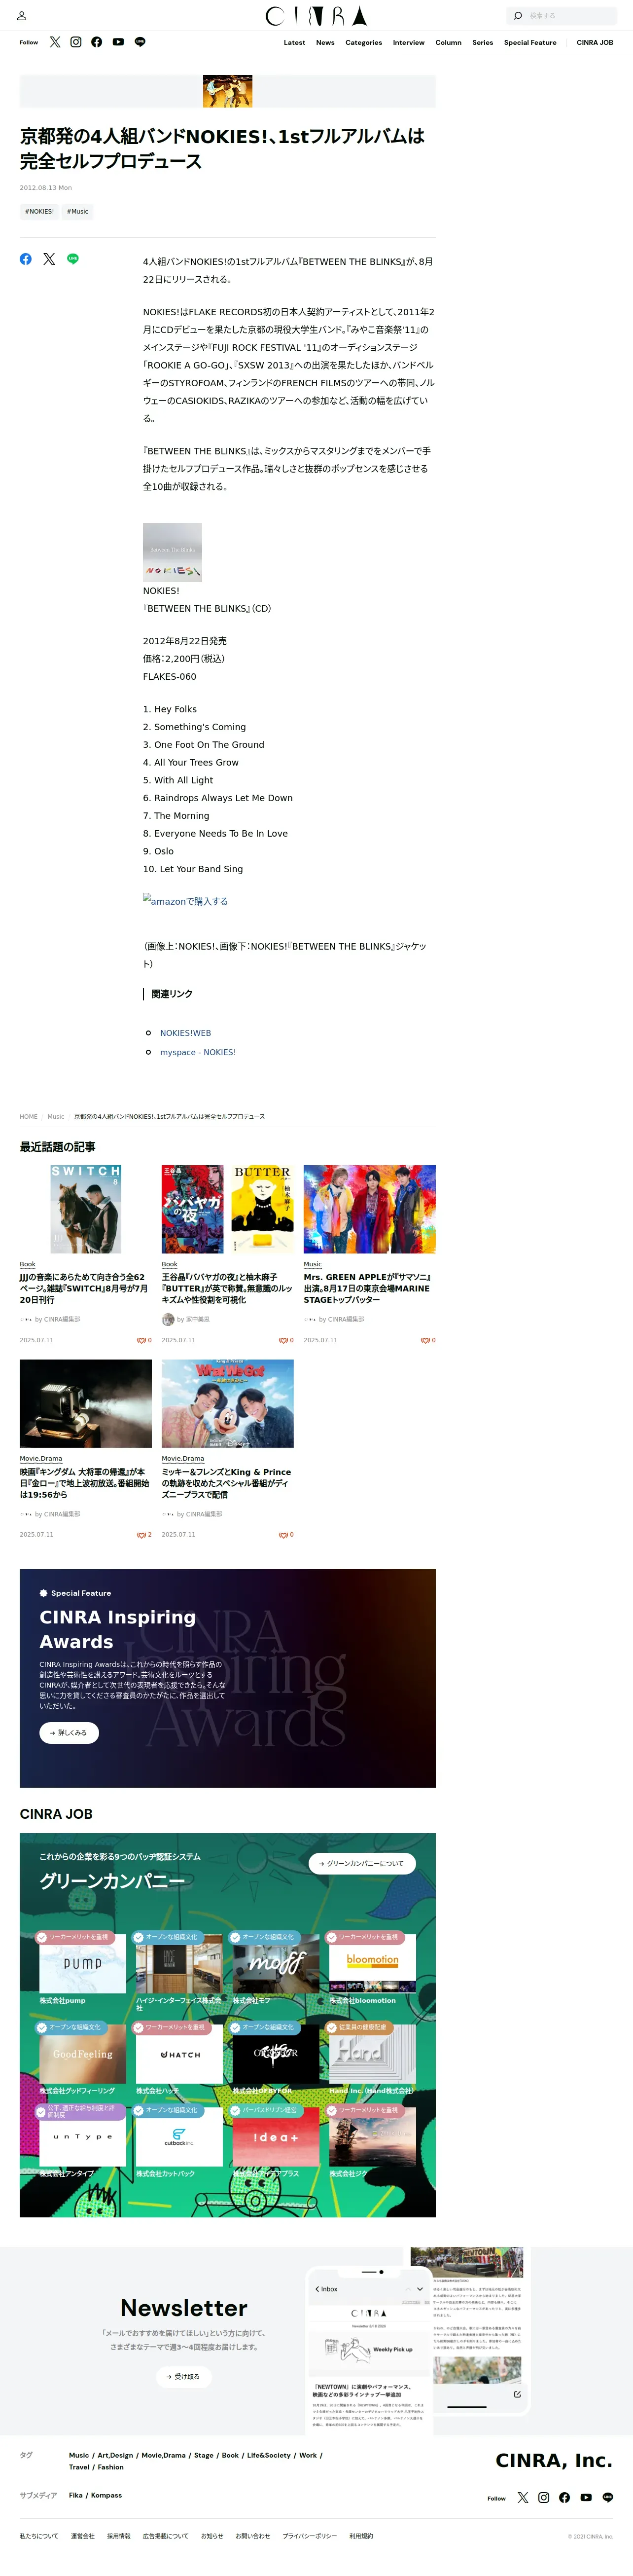Click the BETWEEN THE BLINKS album jacket image
633x2576 pixels.
pos(172,551)
